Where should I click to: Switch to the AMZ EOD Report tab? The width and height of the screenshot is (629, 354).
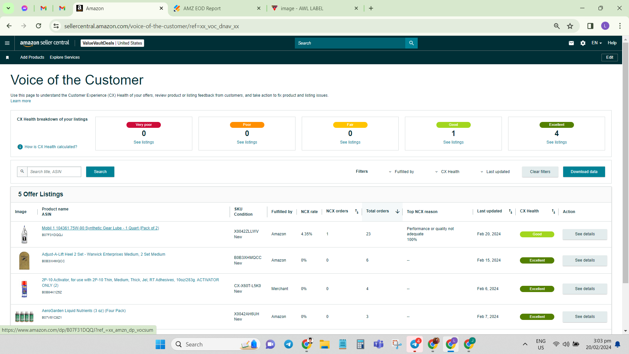tap(217, 9)
